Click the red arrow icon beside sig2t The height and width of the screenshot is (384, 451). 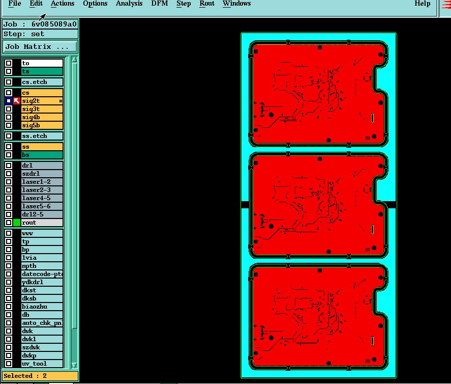click(17, 101)
